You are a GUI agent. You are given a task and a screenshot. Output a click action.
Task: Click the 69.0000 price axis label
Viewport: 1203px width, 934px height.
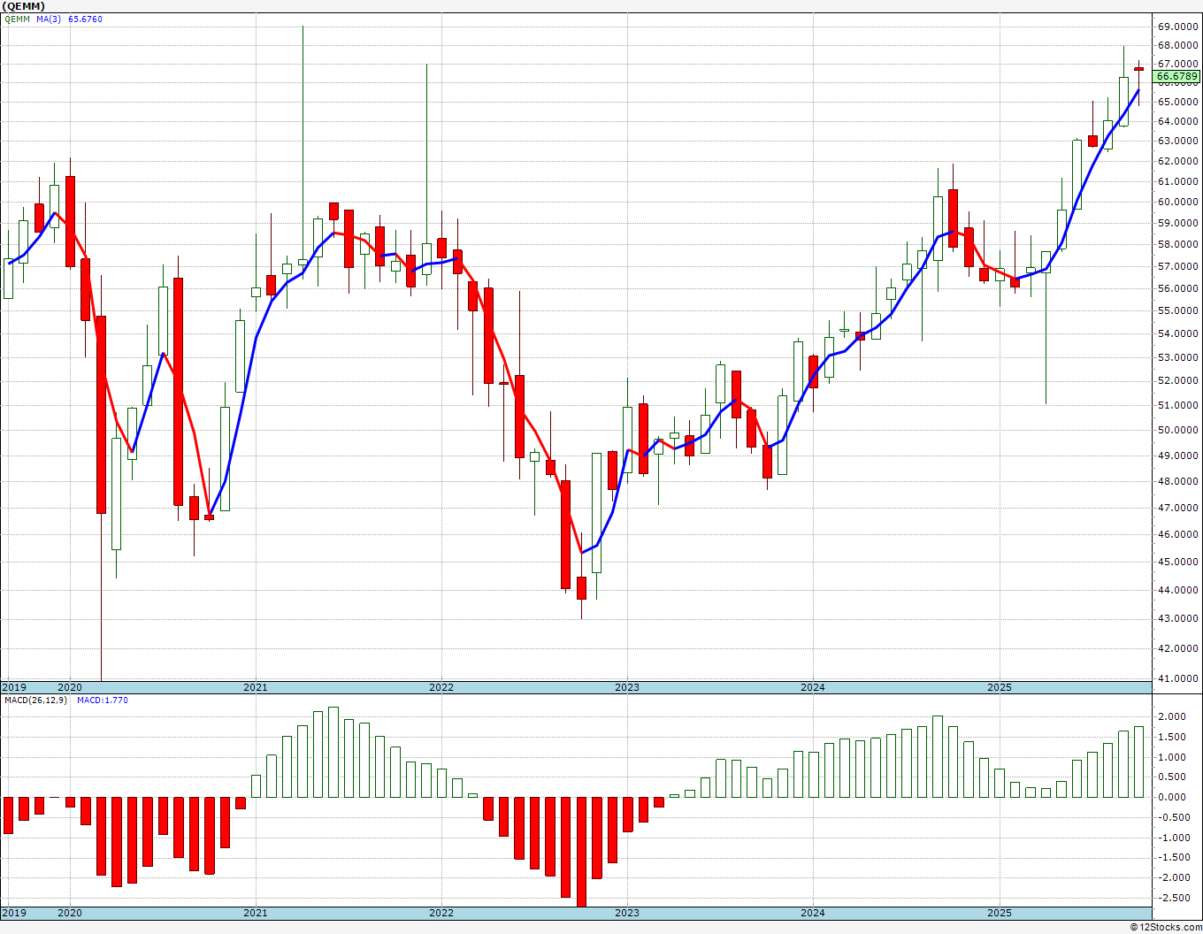click(1177, 27)
